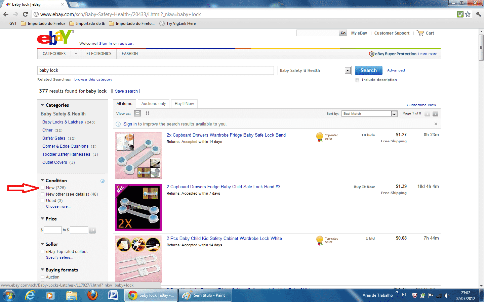Screen dimensions: 484x302
Task: Open the Baby Safety & Health category dropdown
Action: pyautogui.click(x=348, y=70)
